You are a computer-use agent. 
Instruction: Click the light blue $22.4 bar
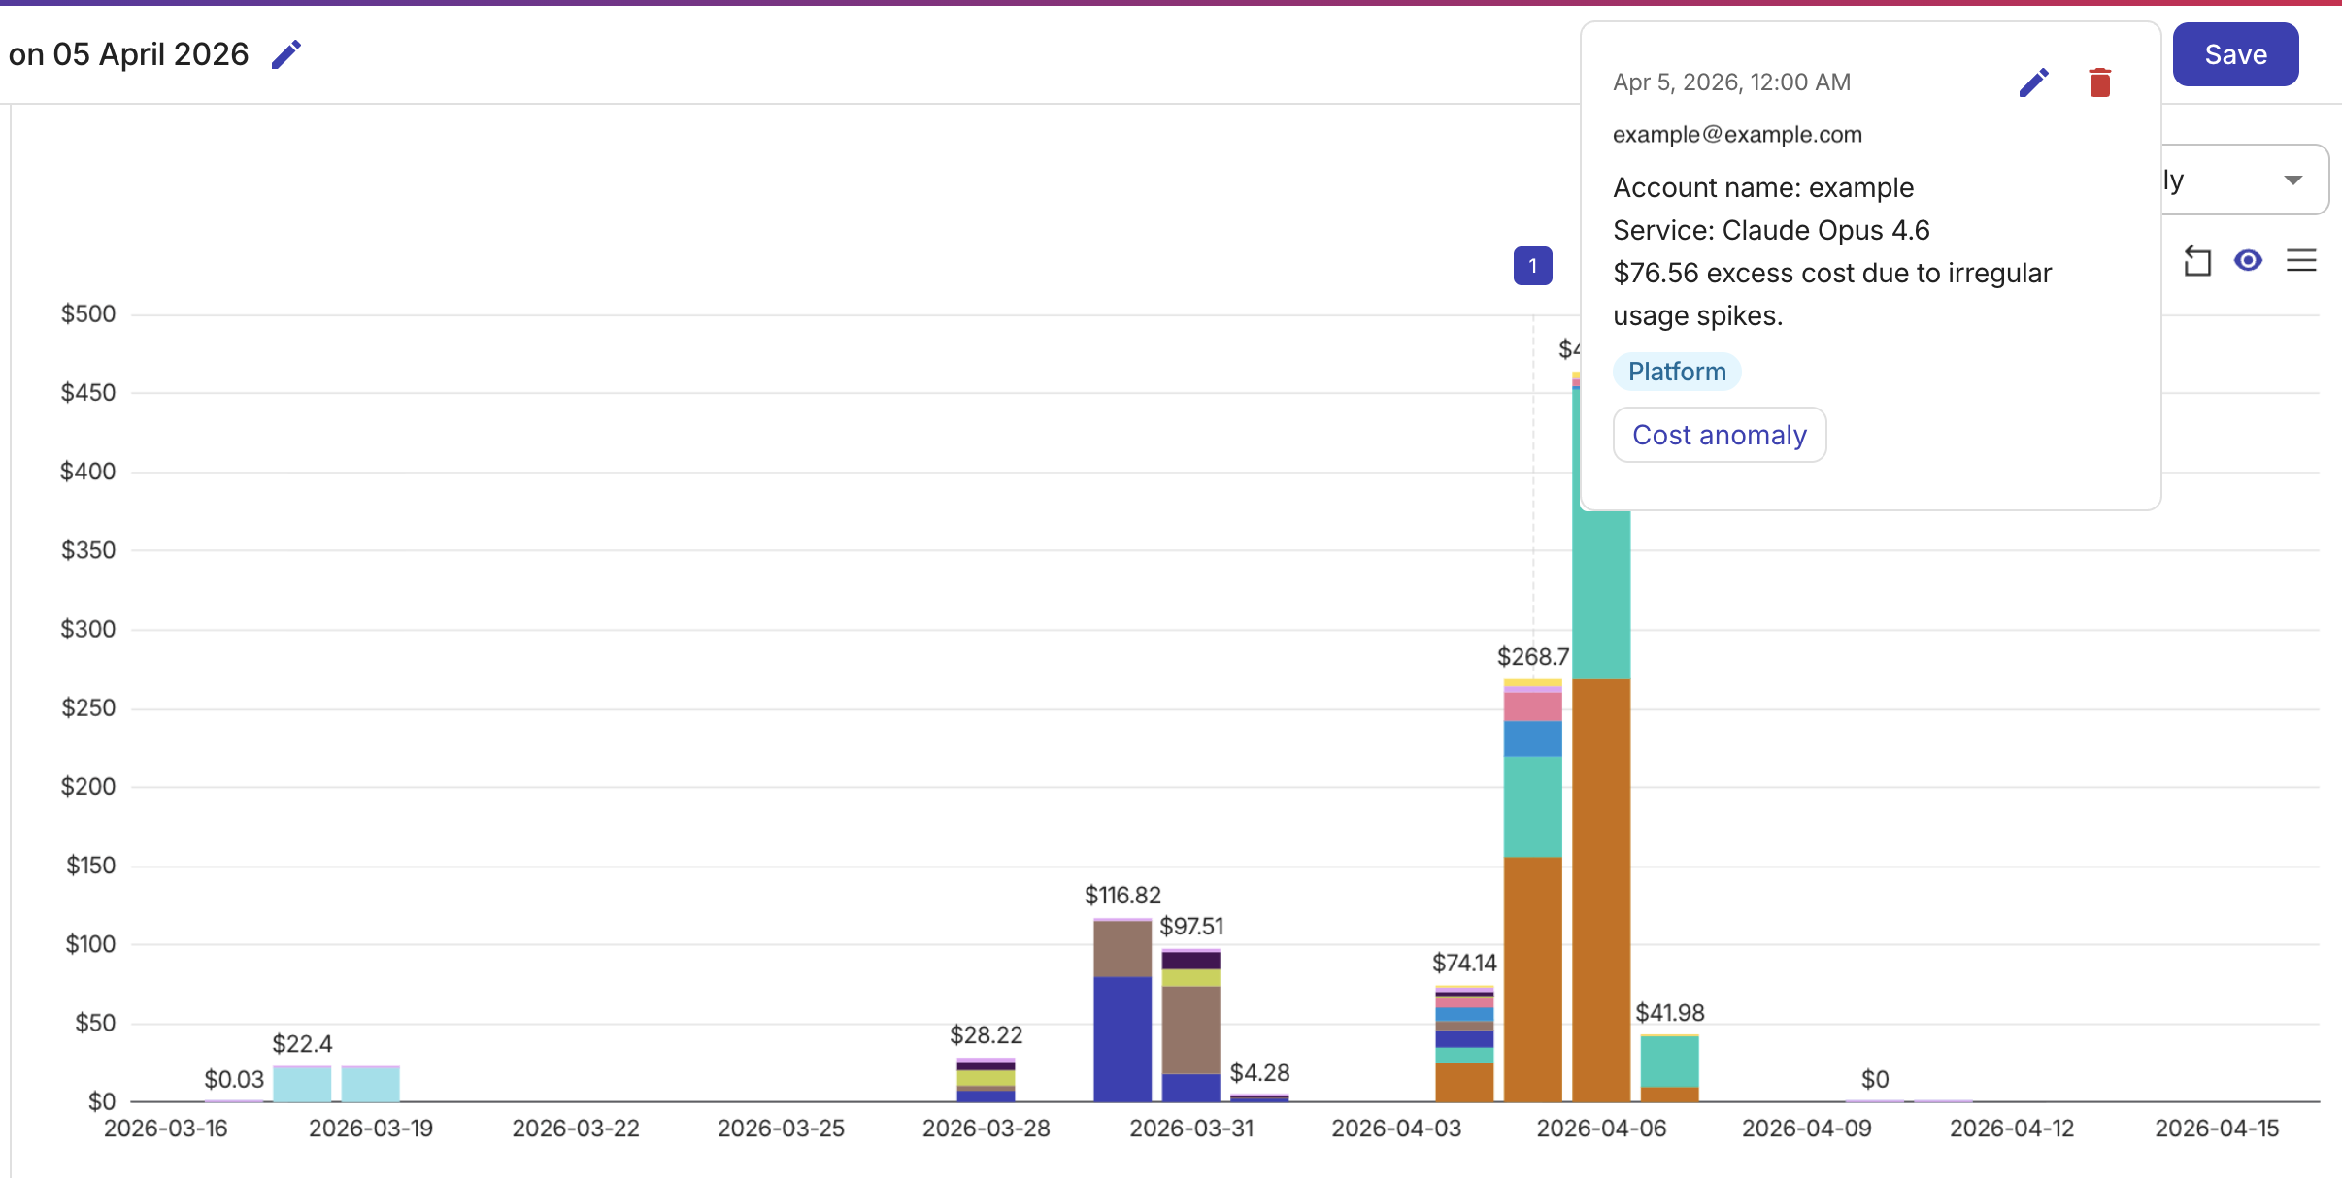302,1084
